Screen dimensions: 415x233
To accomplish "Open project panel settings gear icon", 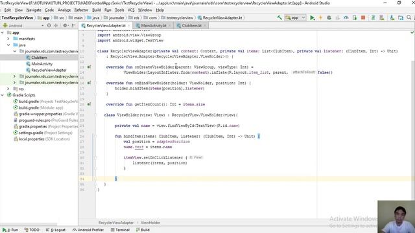I will click(x=65, y=26).
